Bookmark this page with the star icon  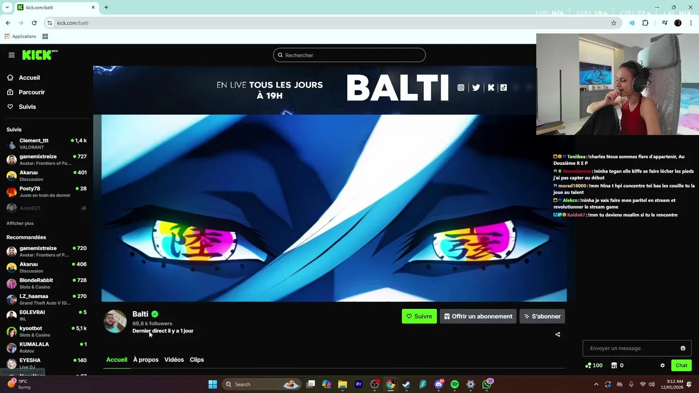(x=614, y=23)
